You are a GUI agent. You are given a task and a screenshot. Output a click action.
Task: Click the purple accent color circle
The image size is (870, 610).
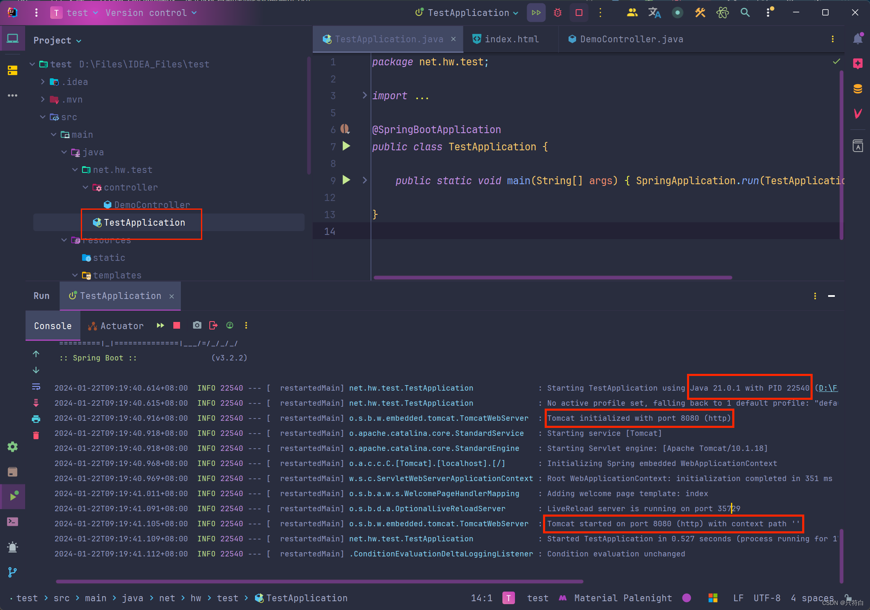tap(687, 598)
